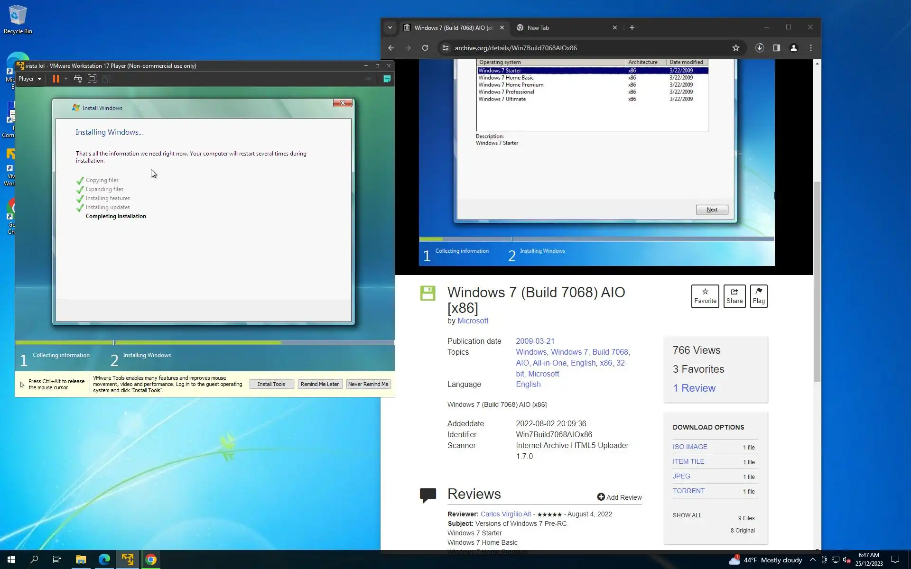The width and height of the screenshot is (911, 569).
Task: Pause the virtual machine
Action: [56, 79]
